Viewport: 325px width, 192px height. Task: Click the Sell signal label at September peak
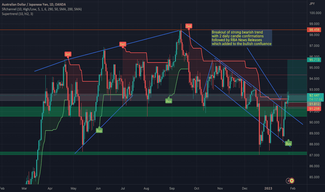(x=189, y=26)
